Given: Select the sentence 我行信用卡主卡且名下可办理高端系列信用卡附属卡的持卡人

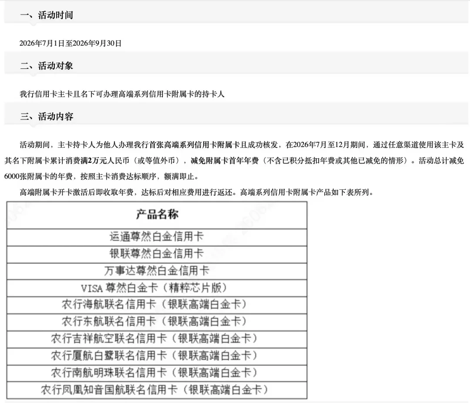Looking at the screenshot, I should pyautogui.click(x=122, y=94).
